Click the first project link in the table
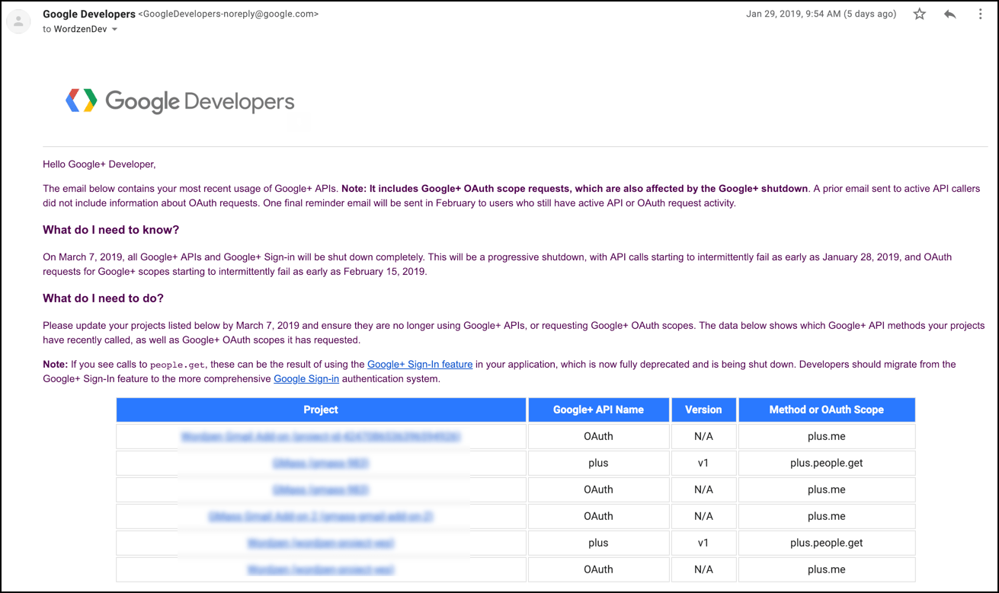 (x=320, y=435)
